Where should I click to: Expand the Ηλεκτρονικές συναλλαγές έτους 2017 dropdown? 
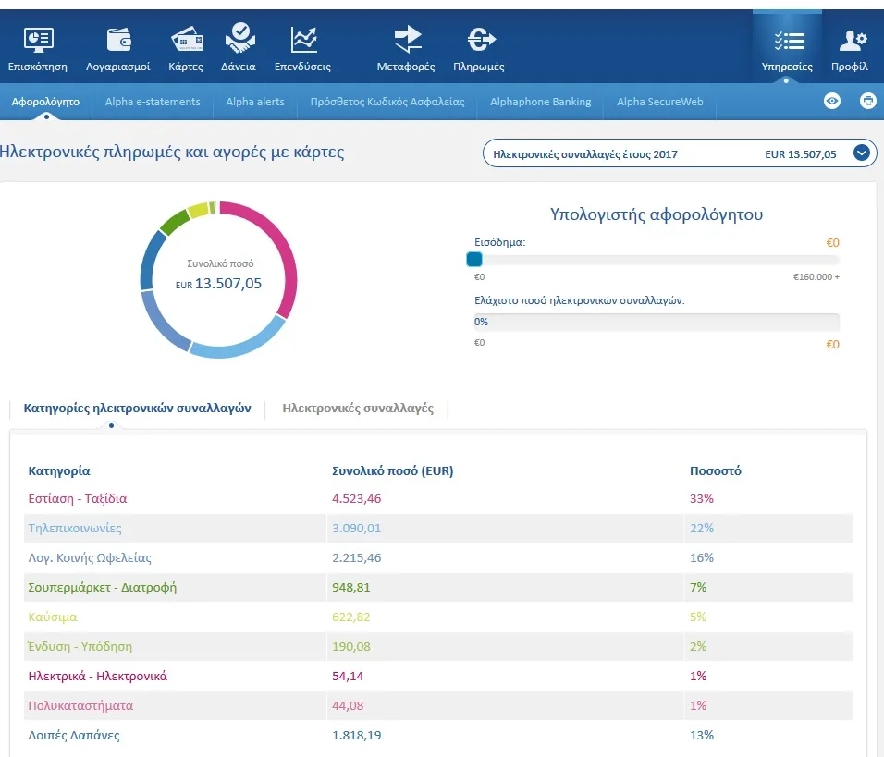(864, 154)
